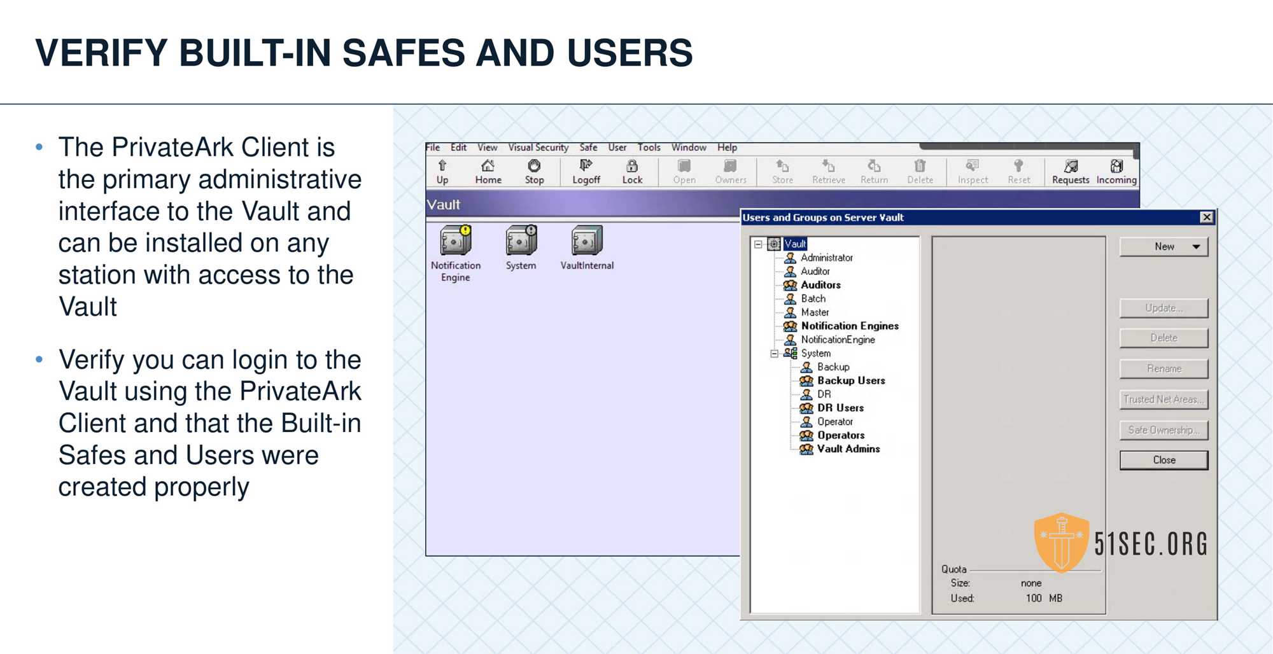Select the Backup Users group

pyautogui.click(x=851, y=380)
